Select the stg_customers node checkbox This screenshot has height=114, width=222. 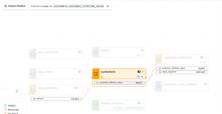pyautogui.click(x=33, y=54)
